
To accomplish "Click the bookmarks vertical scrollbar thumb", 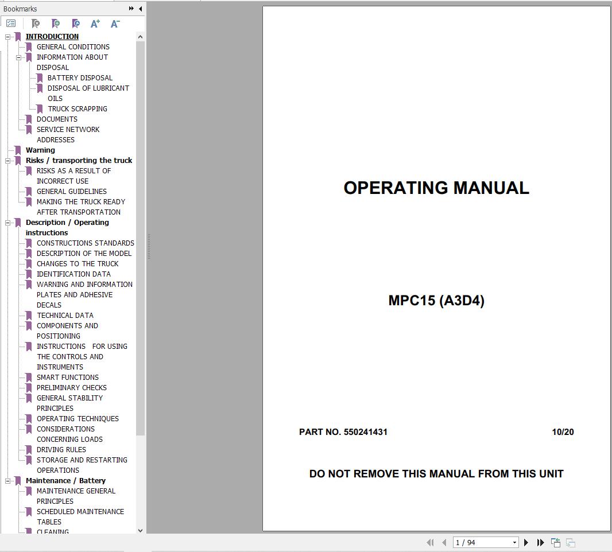I will [x=141, y=238].
